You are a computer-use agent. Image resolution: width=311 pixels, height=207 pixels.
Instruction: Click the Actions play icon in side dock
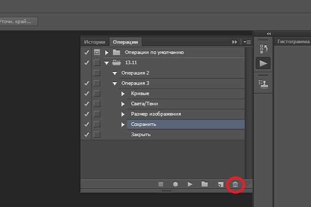pos(263,63)
